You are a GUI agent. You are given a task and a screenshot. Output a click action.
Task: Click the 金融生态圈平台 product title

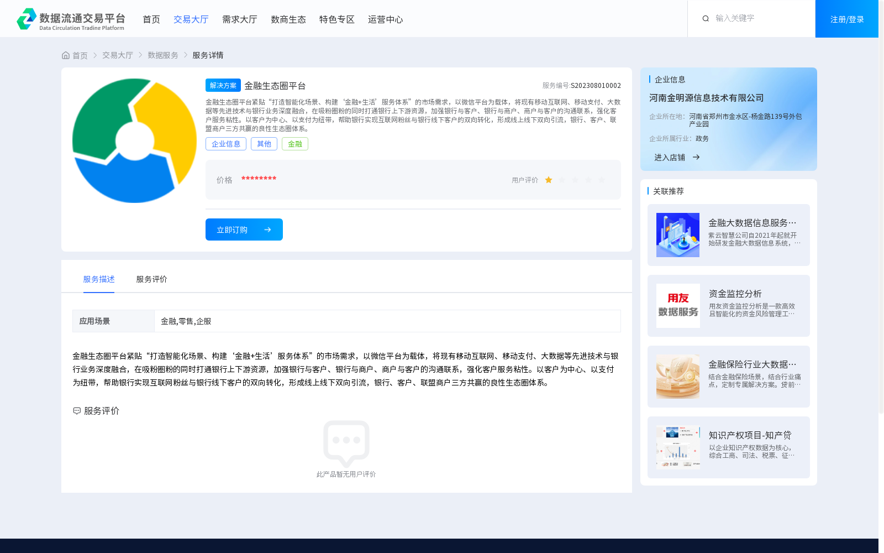(275, 86)
